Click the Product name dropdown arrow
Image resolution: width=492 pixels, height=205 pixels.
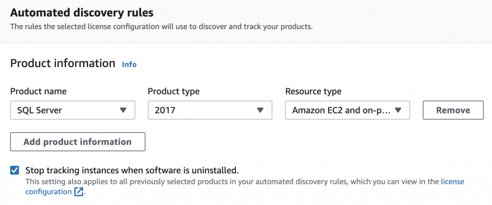pos(123,110)
